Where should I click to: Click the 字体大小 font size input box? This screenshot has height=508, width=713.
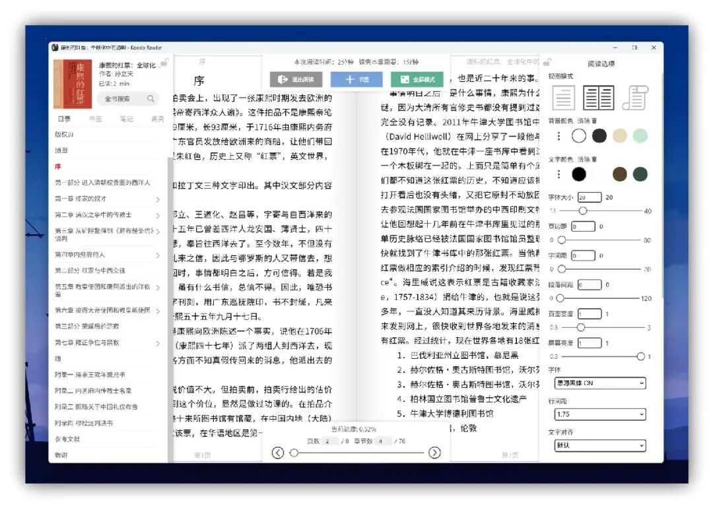(x=590, y=197)
